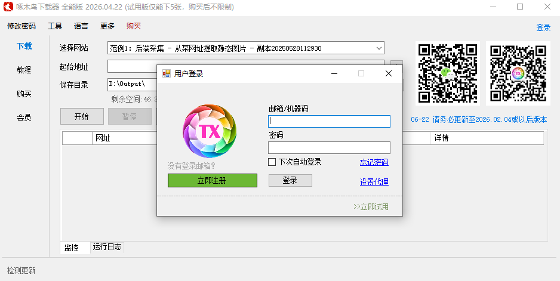Click the 保存目录 path field D:\Output\
Screen dimensions: 560x281
[x=132, y=84]
